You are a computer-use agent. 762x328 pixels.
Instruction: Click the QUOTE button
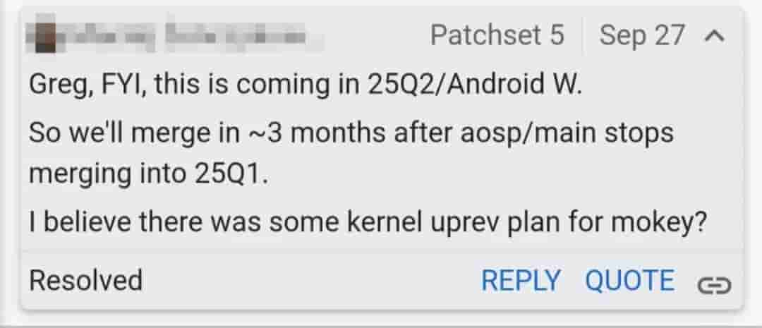(x=630, y=280)
